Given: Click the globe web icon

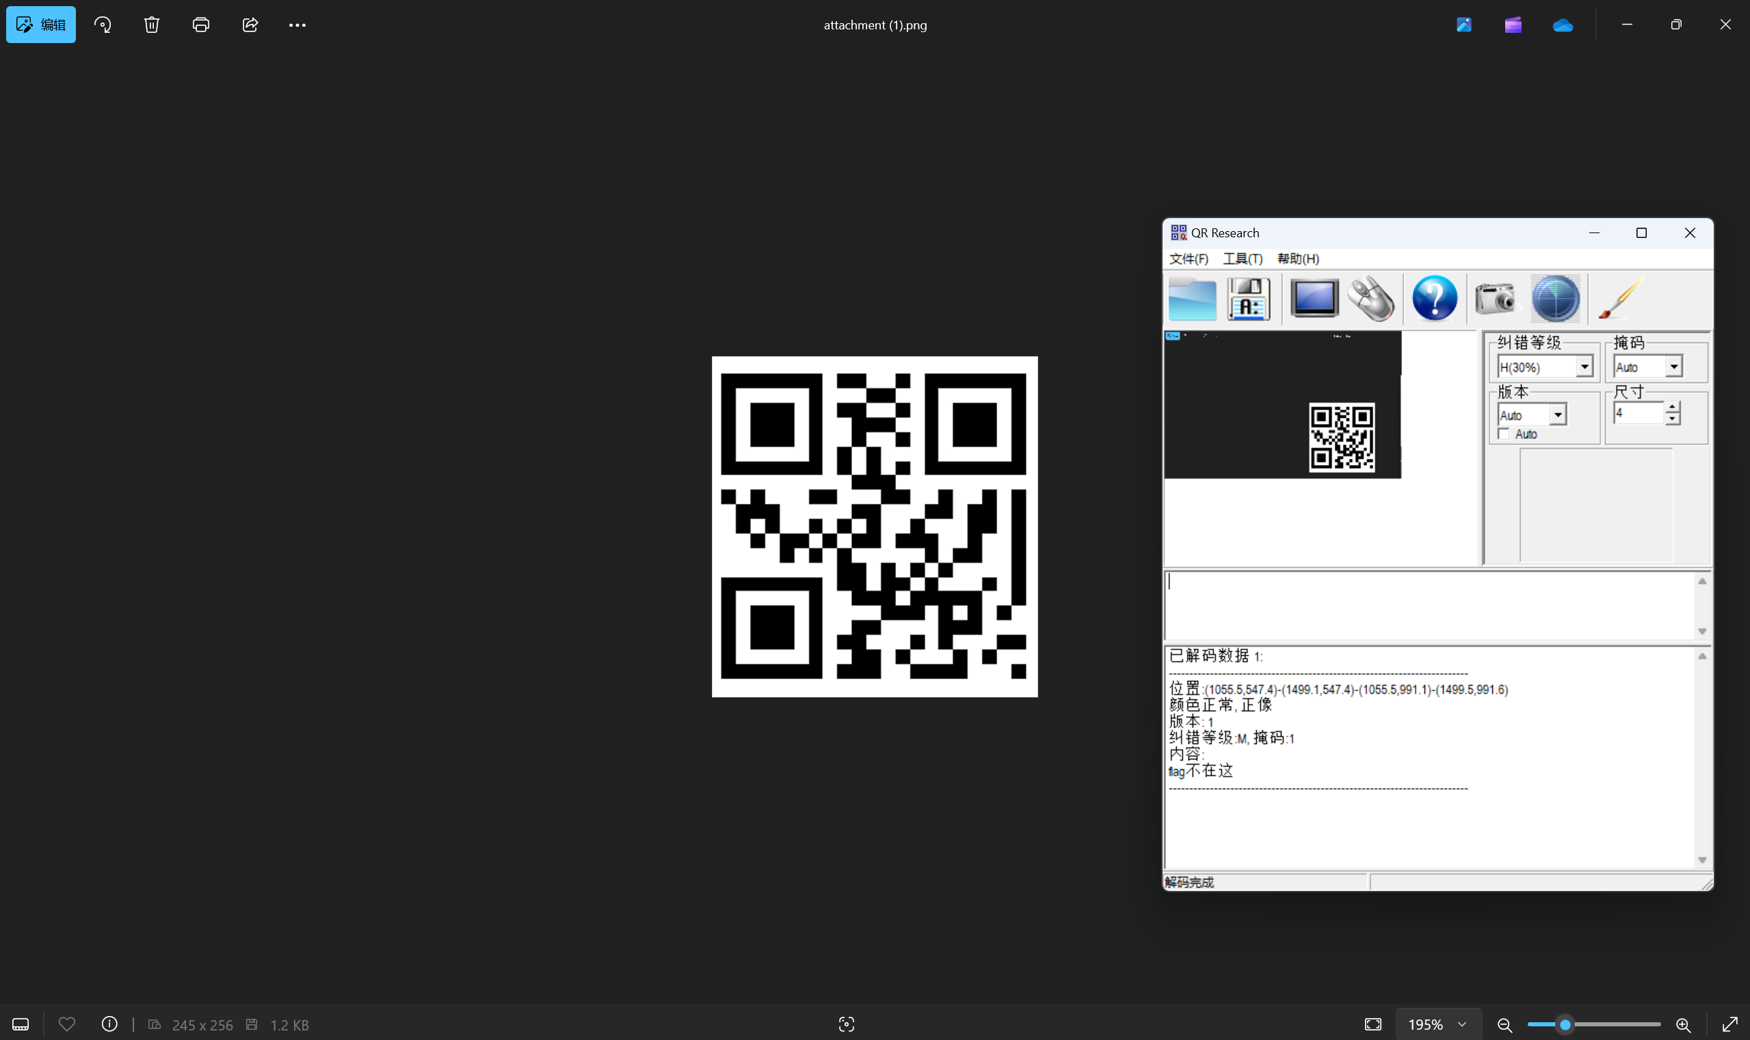Looking at the screenshot, I should [1555, 299].
